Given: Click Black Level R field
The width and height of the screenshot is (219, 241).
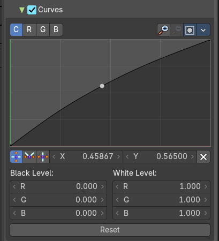Looking at the screenshot, I should pyautogui.click(x=58, y=186).
